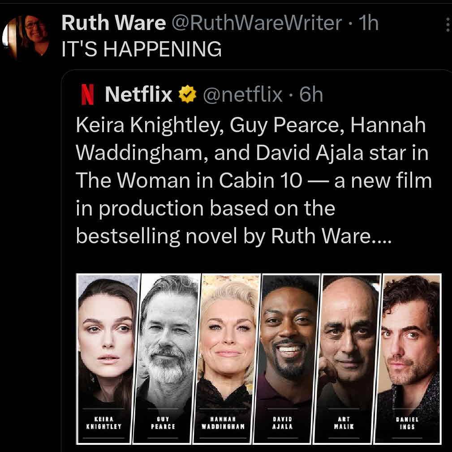Click the IT'S HAPPENING tweet text
Viewport: 452px width, 452px height.
142,49
